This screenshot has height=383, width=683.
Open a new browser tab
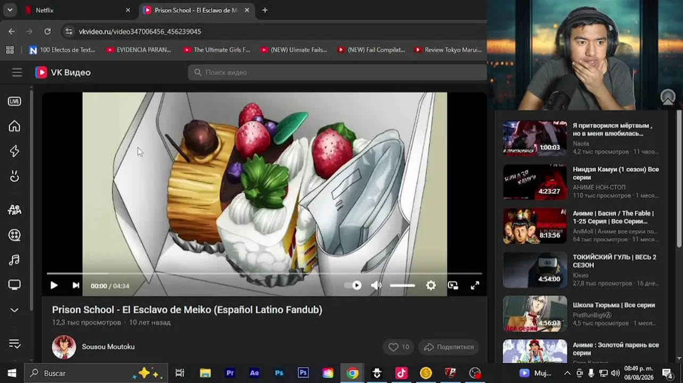click(265, 10)
